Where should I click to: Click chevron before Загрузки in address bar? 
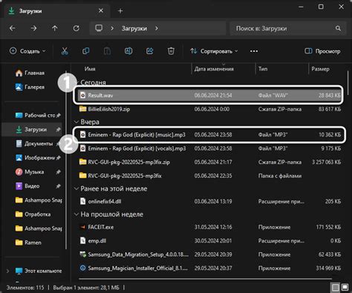click(x=112, y=28)
